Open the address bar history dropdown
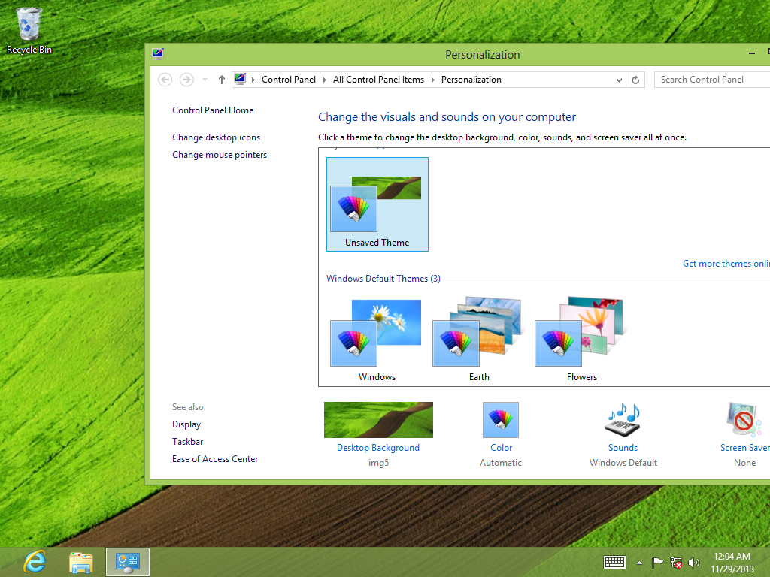This screenshot has height=577, width=770. [619, 80]
